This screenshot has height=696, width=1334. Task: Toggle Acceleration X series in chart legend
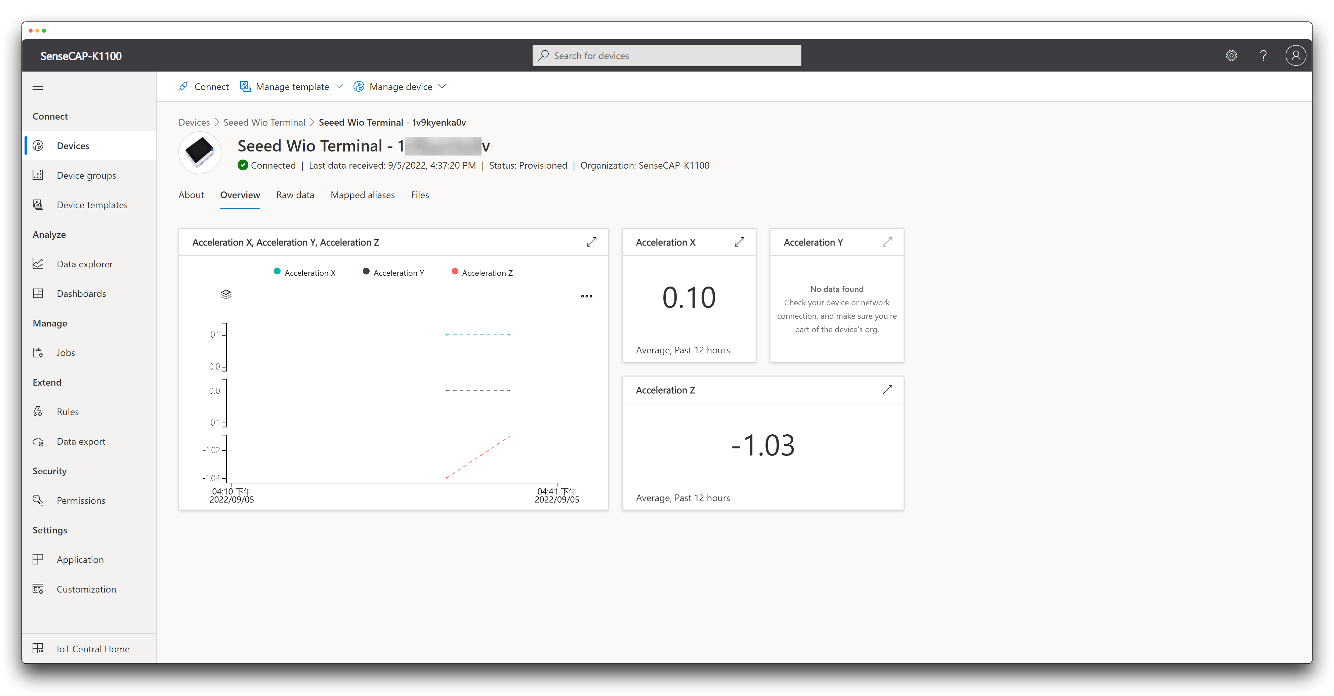coord(304,272)
